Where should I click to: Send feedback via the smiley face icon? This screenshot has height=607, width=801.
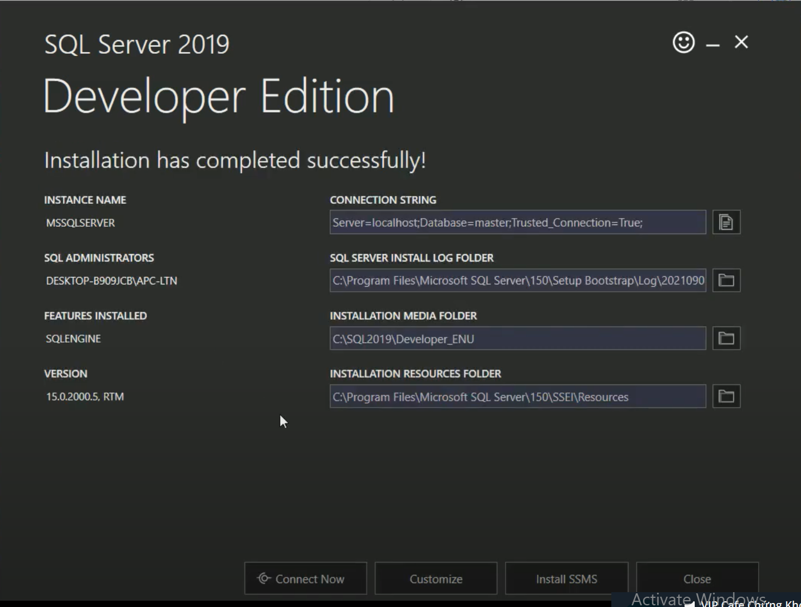683,42
